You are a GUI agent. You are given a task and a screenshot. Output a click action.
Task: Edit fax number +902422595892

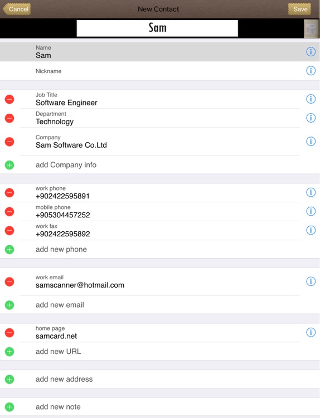tap(62, 234)
